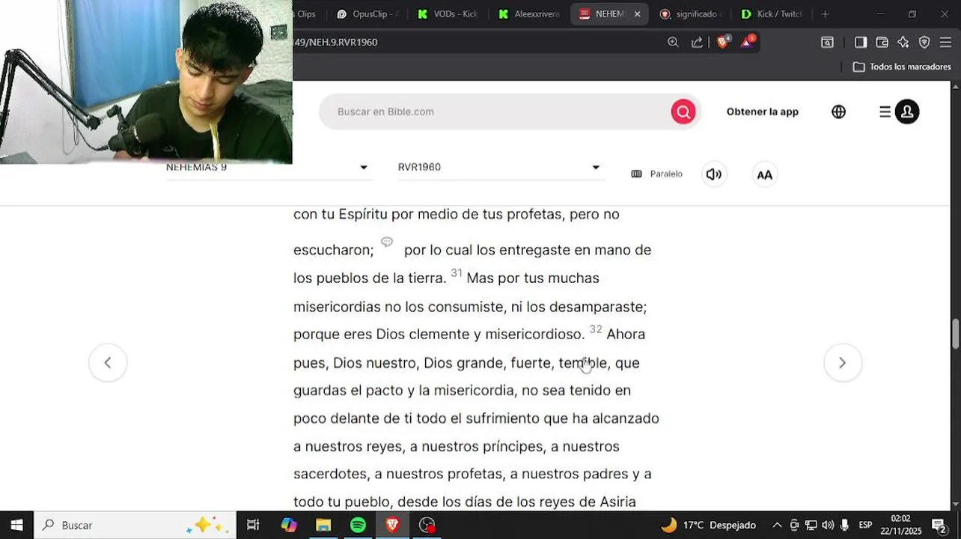Go to the previous chapter arrow
The image size is (961, 539).
(x=108, y=362)
